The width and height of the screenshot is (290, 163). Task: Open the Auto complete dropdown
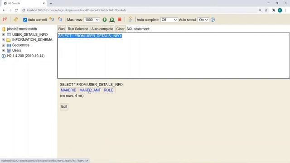[169, 20]
